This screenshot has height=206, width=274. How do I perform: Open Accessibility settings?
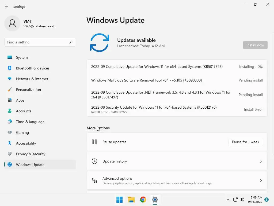point(40,143)
